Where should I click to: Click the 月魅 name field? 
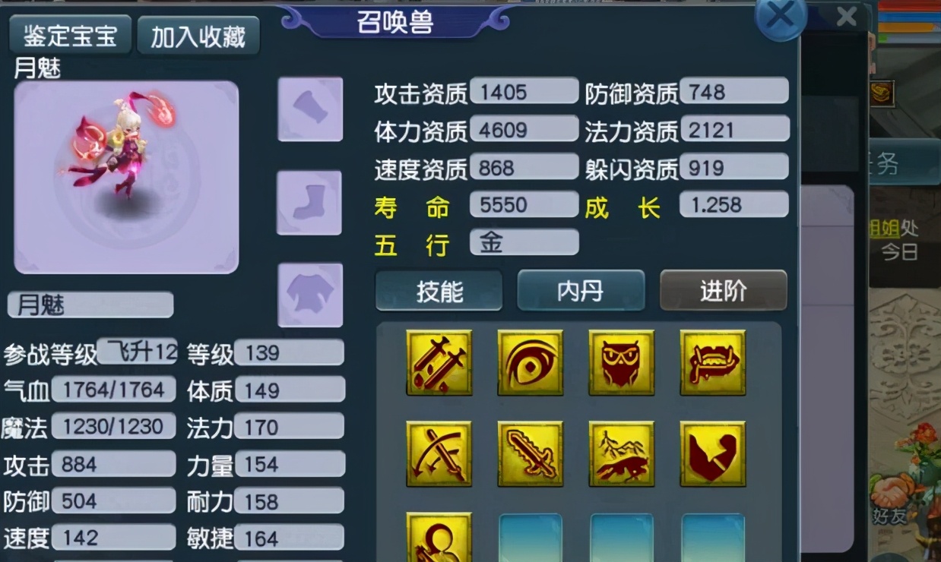90,305
